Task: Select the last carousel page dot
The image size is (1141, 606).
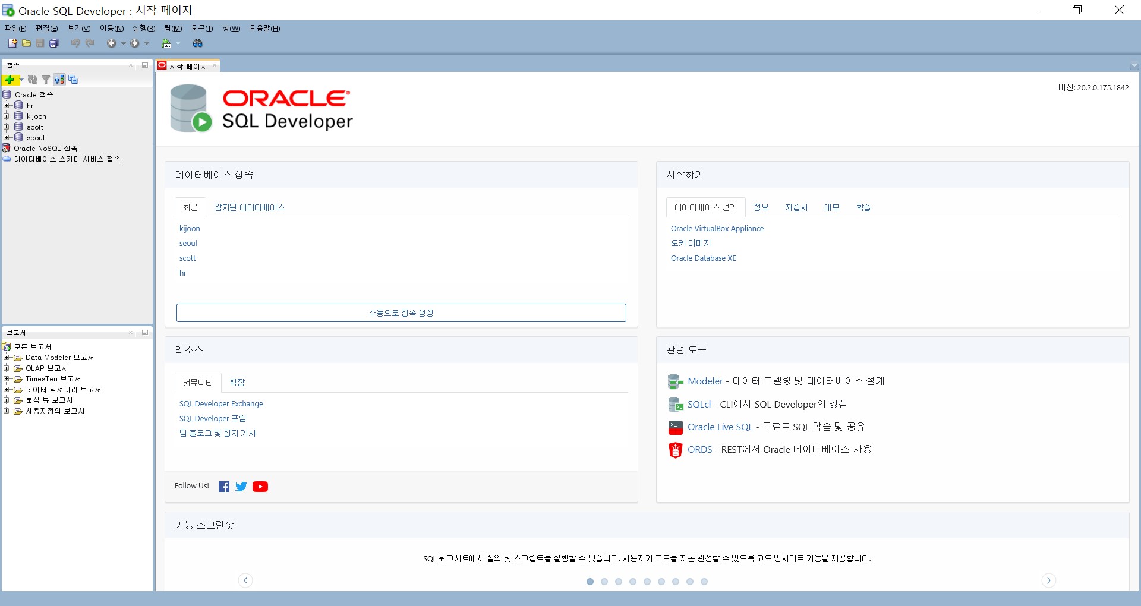Action: 704,582
